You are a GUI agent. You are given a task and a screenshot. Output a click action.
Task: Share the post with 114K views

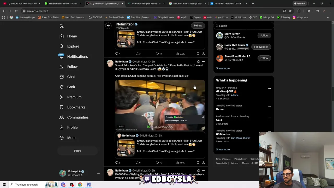coord(203,163)
